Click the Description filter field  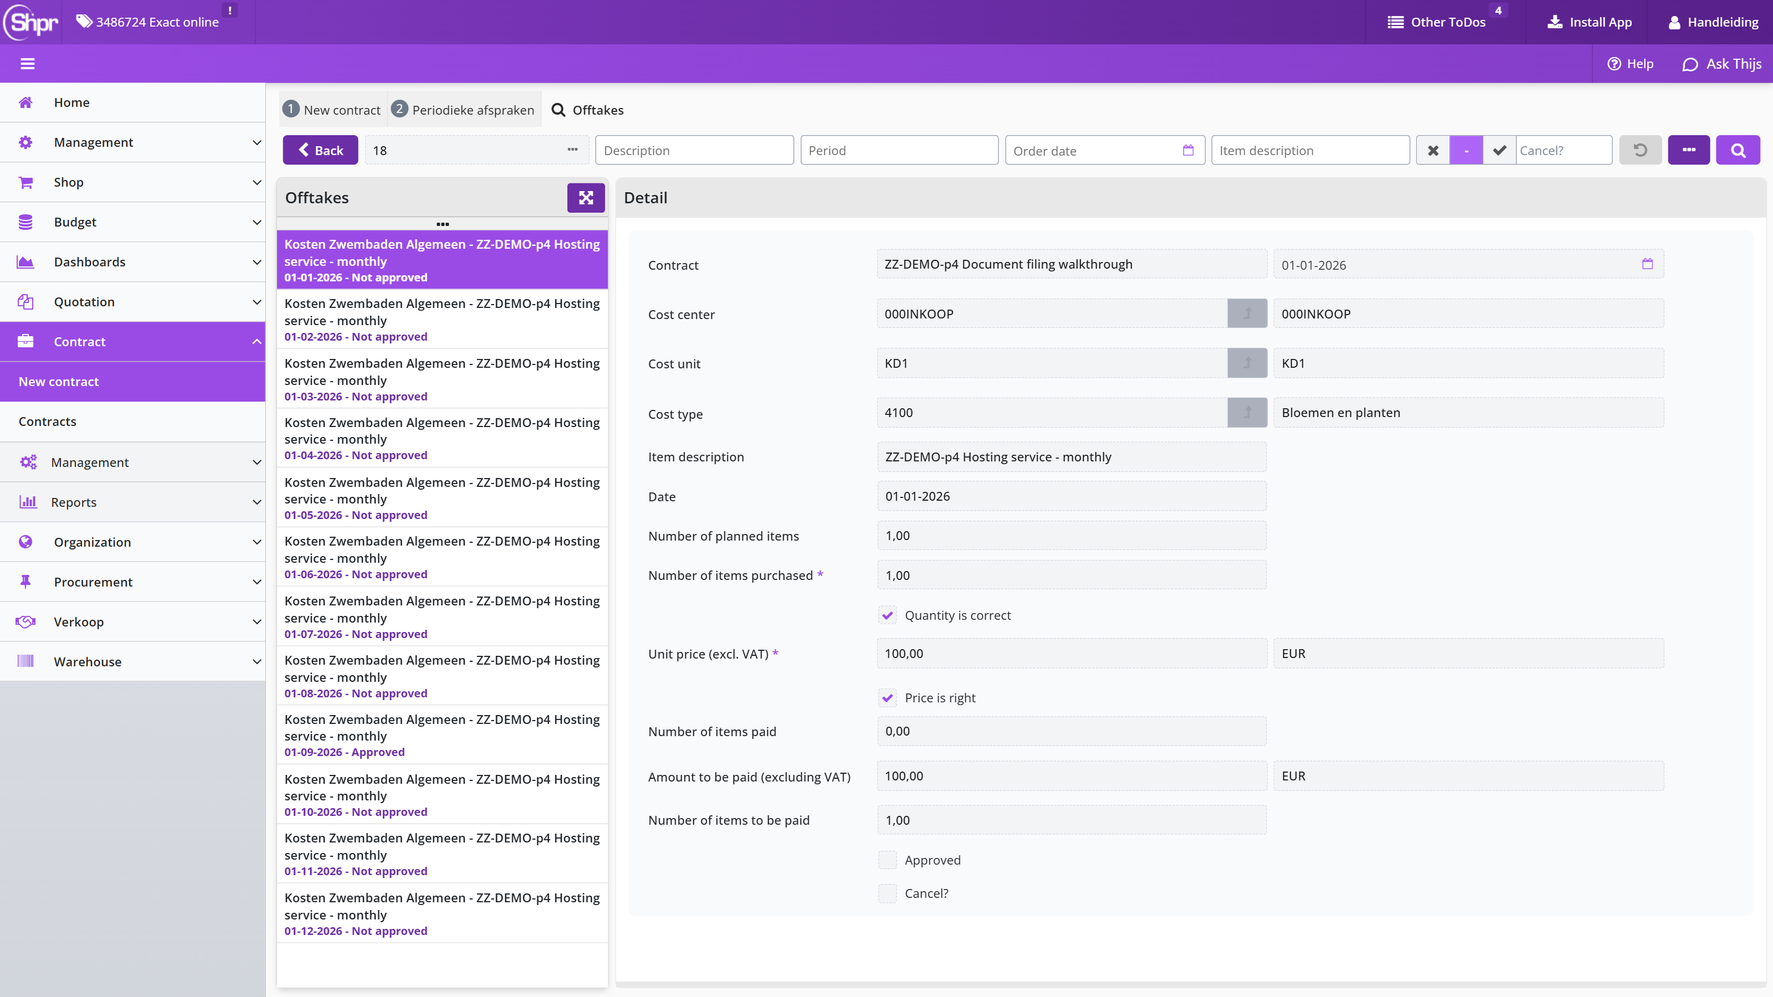(694, 150)
